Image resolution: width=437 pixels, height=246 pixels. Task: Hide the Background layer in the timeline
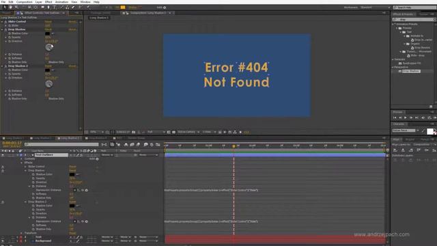[x=3, y=241]
